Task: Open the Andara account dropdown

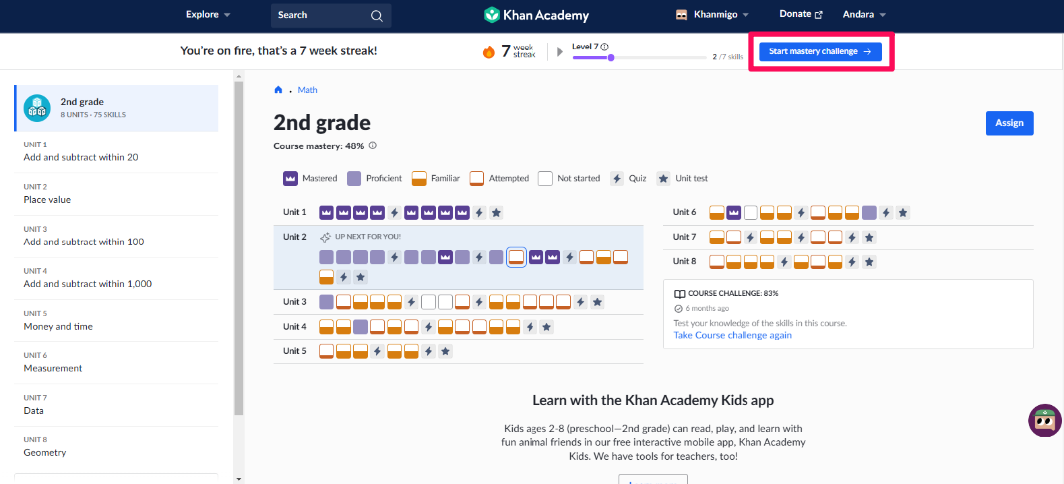Action: 865,14
